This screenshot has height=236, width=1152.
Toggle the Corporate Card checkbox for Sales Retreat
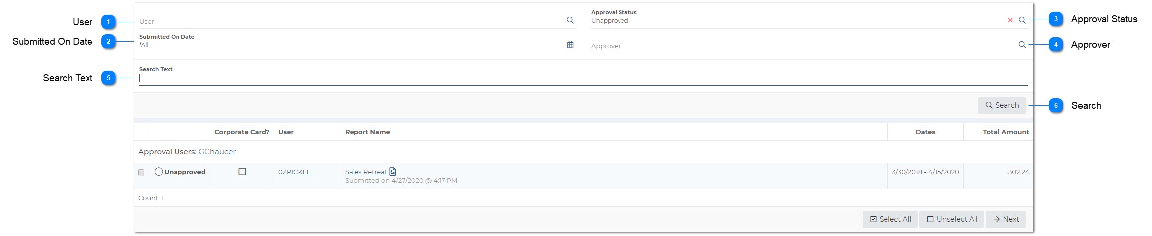point(242,172)
